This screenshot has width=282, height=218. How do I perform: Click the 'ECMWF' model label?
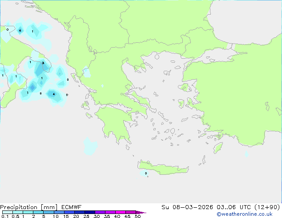pos(72,207)
